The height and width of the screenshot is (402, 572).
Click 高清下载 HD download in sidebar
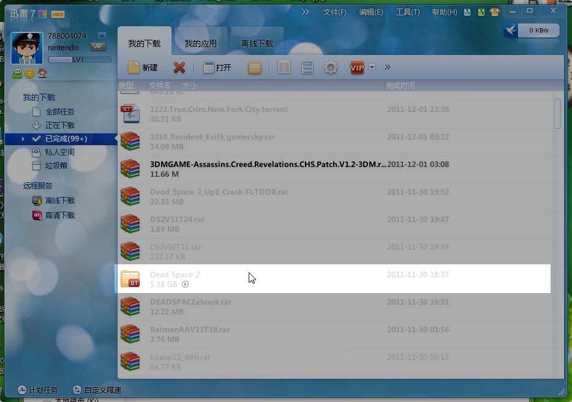(x=59, y=215)
